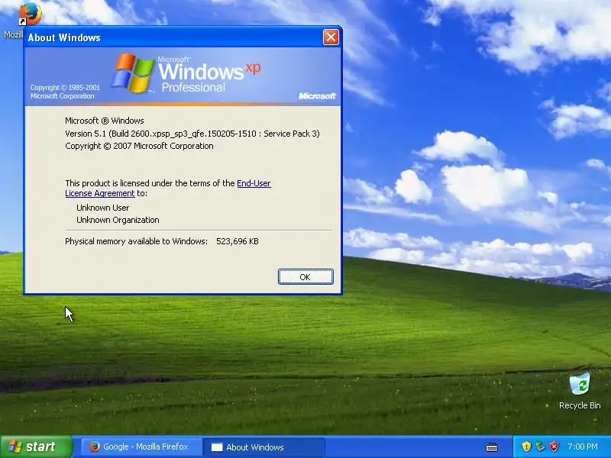Click the Microsoft wordmark in the banner
This screenshot has width=611, height=458.
click(x=317, y=96)
